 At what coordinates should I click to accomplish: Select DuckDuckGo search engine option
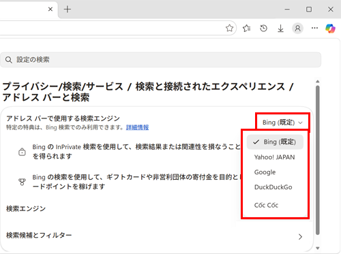click(x=273, y=187)
